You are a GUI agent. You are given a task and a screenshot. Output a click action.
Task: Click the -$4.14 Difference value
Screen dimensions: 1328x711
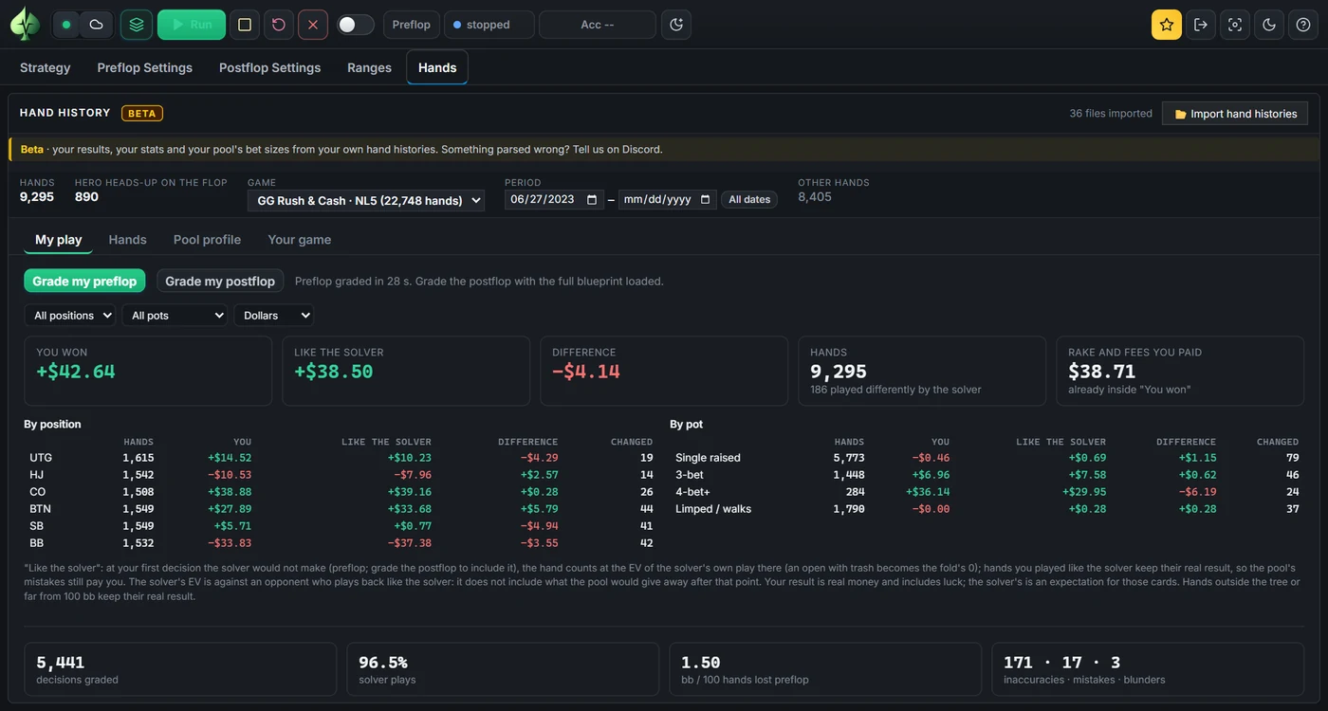tap(586, 372)
